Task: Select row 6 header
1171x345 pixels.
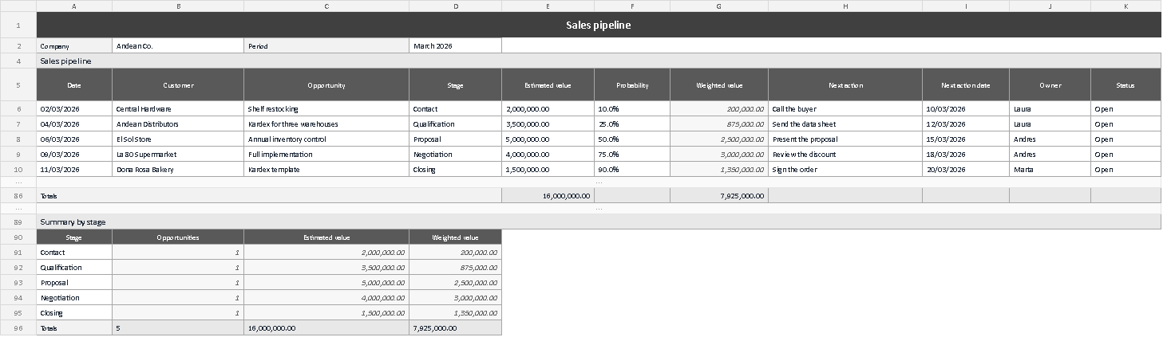Action: pos(18,109)
